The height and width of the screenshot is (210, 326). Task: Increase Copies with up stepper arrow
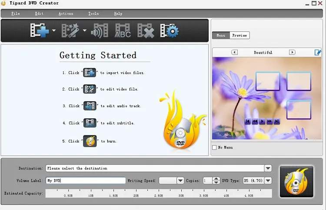pos(216,179)
